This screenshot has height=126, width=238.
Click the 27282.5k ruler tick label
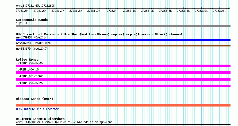pyautogui.click(x=201, y=11)
